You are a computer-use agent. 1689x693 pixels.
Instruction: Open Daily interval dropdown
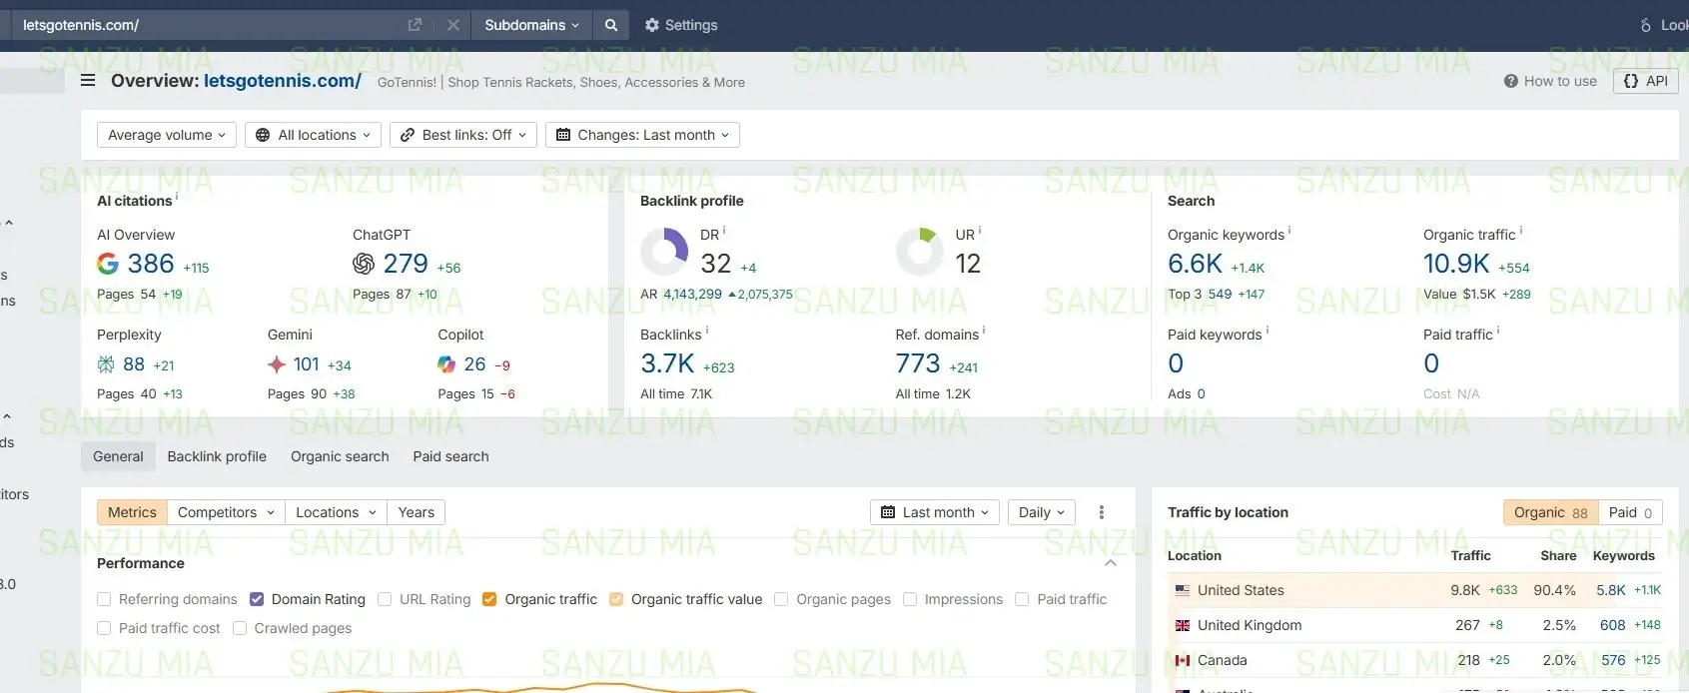[1042, 512]
